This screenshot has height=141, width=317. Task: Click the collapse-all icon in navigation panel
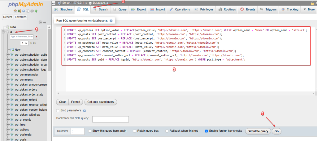coord(41,23)
